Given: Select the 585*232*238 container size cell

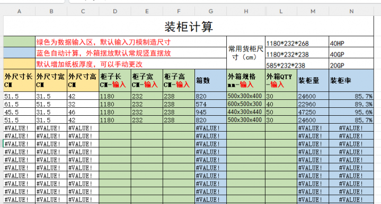Looking at the screenshot, I should click(297, 63).
